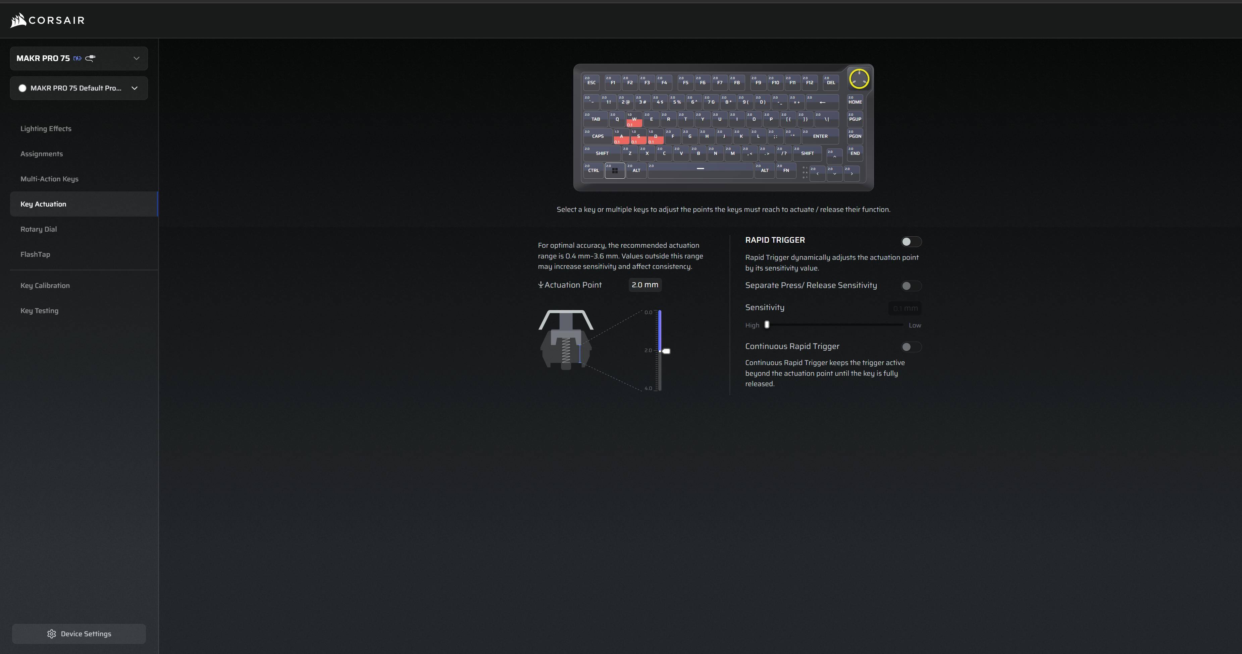This screenshot has width=1242, height=654.
Task: Select the ENTER key
Action: point(820,136)
